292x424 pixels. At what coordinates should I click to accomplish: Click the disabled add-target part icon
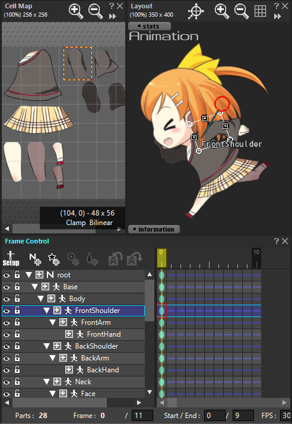pyautogui.click(x=73, y=258)
